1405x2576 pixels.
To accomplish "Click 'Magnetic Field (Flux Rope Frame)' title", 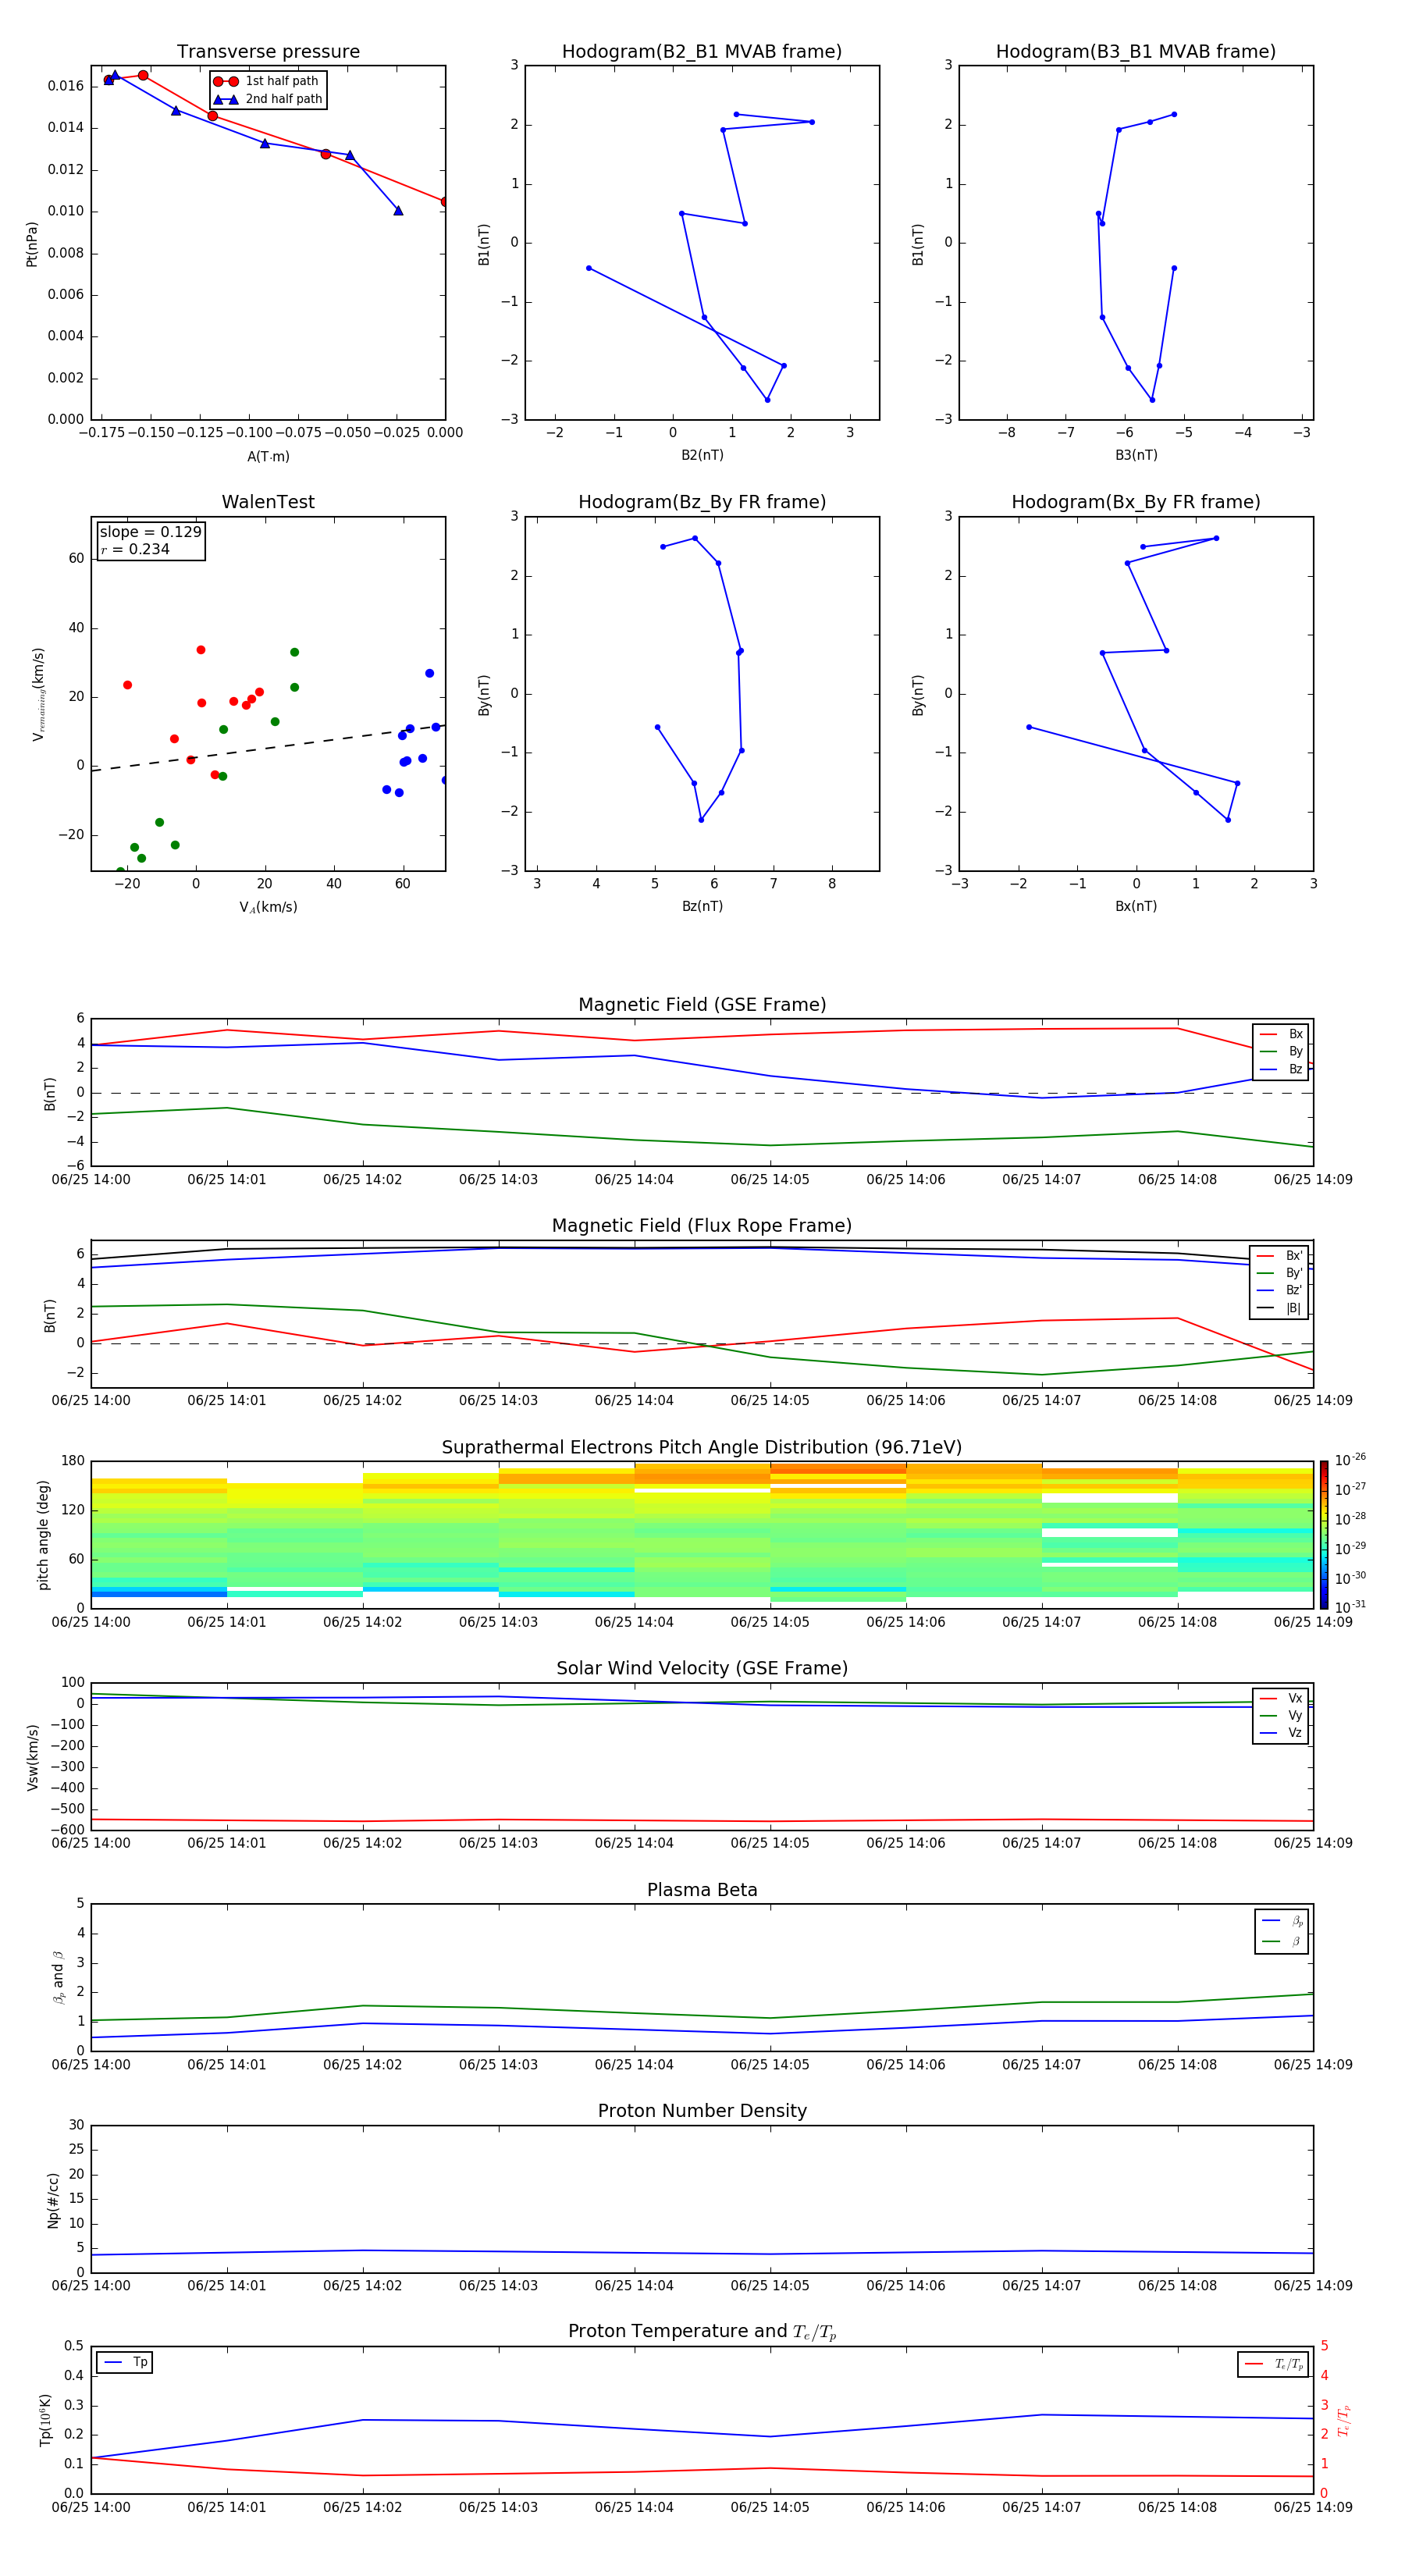I will point(702,1226).
